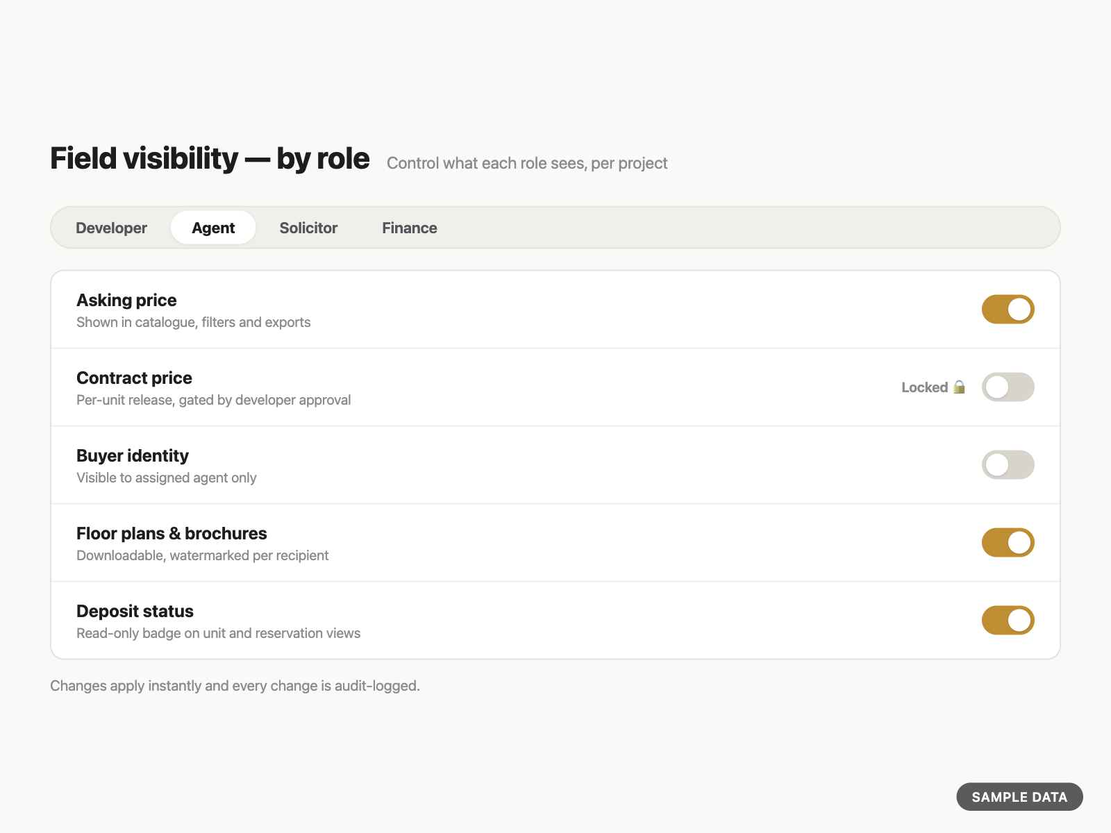Open the Solicitor role tab
Viewport: 1111px width, 833px height.
tap(308, 228)
